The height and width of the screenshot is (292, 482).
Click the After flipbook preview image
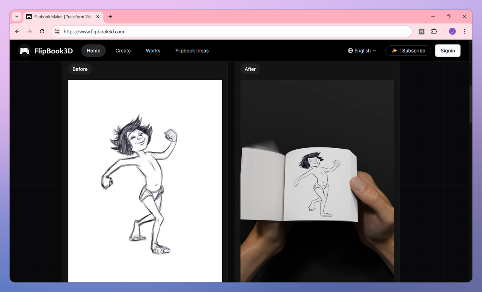(317, 181)
